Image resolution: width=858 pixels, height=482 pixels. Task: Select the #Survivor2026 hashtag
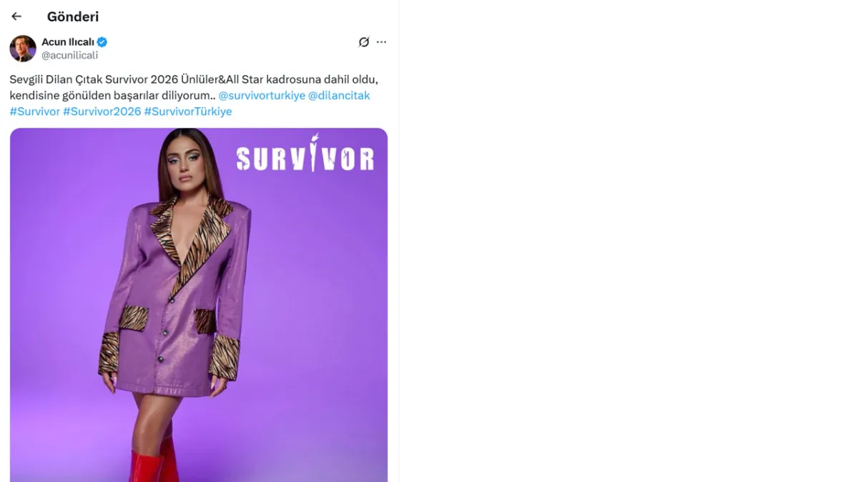pyautogui.click(x=102, y=112)
